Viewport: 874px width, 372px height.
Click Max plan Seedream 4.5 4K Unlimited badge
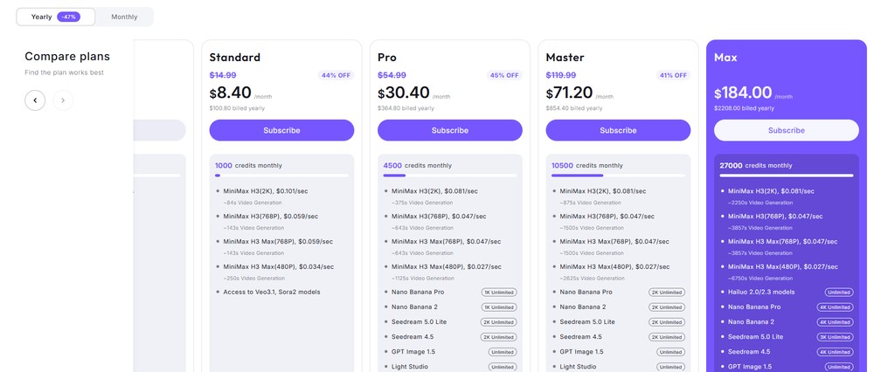click(836, 352)
